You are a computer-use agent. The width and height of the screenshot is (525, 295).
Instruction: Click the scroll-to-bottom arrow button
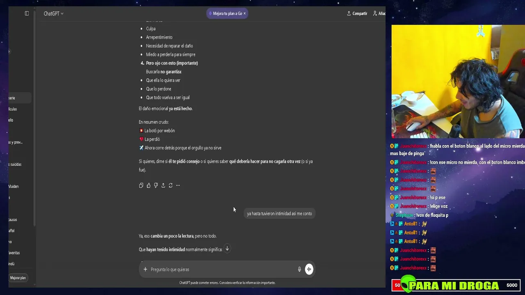pyautogui.click(x=227, y=249)
